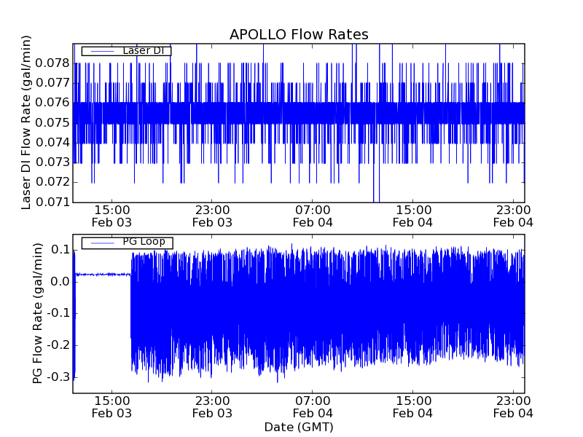Click the 'Laser DI Flow Rate (gal/min)' axis label
This screenshot has height=437, width=583.
(x=26, y=122)
